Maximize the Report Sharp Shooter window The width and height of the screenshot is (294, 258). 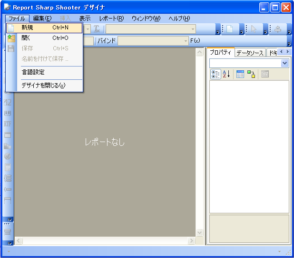coord(275,8)
